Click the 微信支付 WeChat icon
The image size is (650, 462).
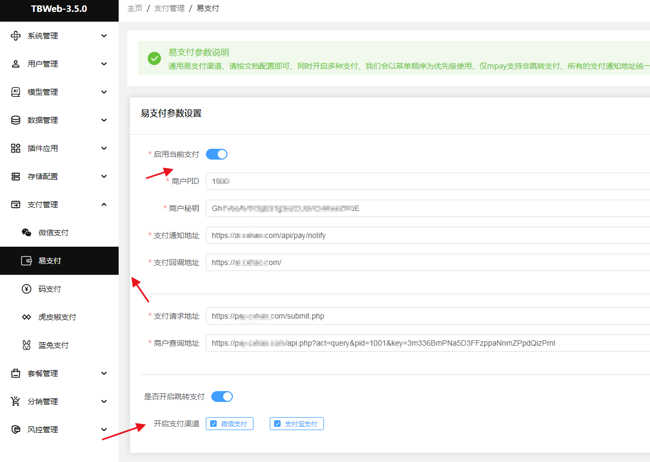(27, 233)
